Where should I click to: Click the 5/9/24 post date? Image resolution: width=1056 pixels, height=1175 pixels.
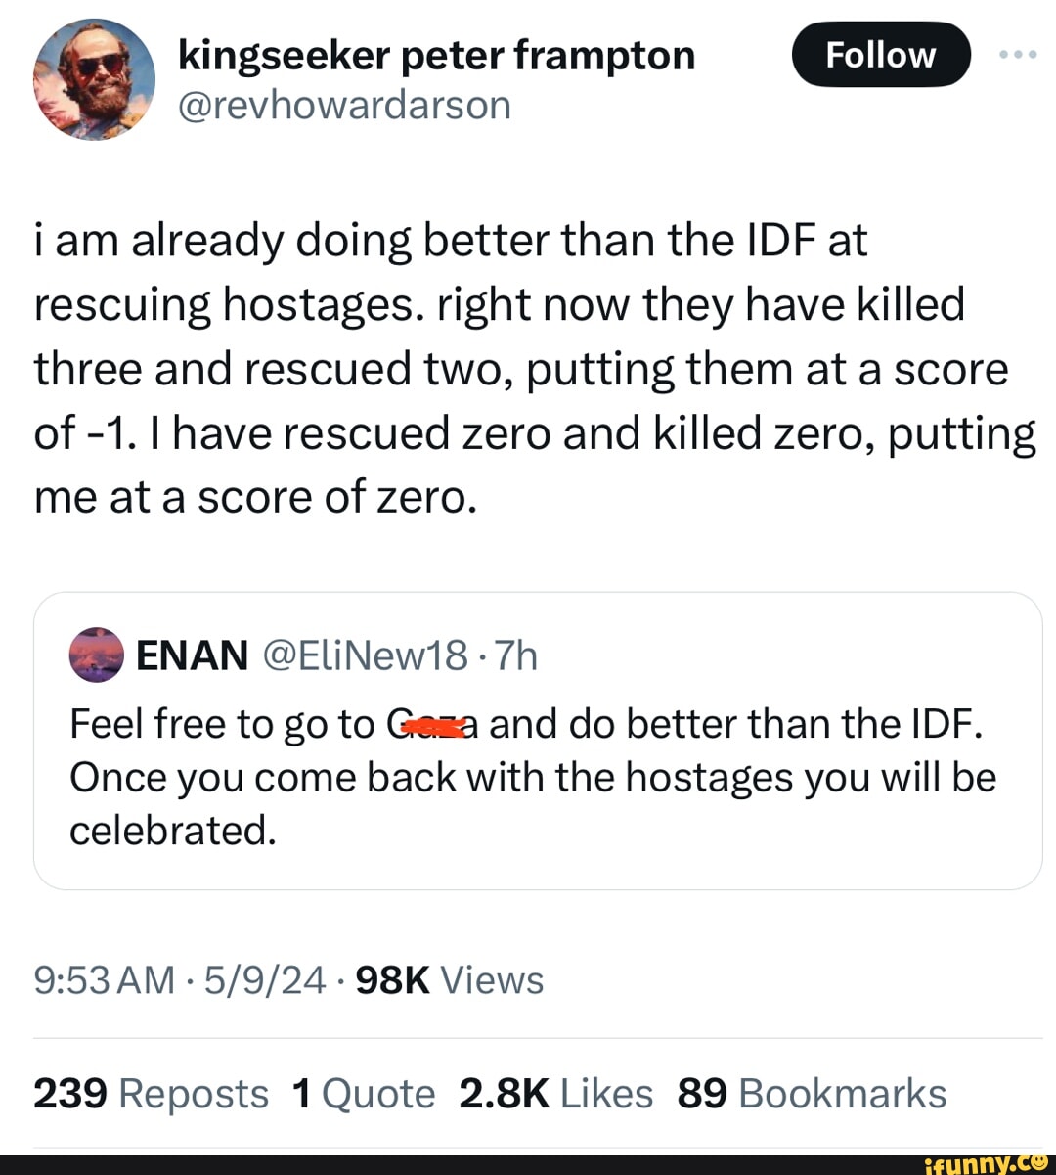coord(265,979)
